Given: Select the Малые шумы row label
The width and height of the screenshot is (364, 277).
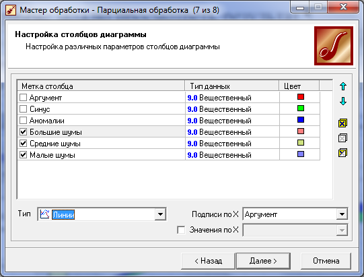Looking at the screenshot, I should (52, 155).
